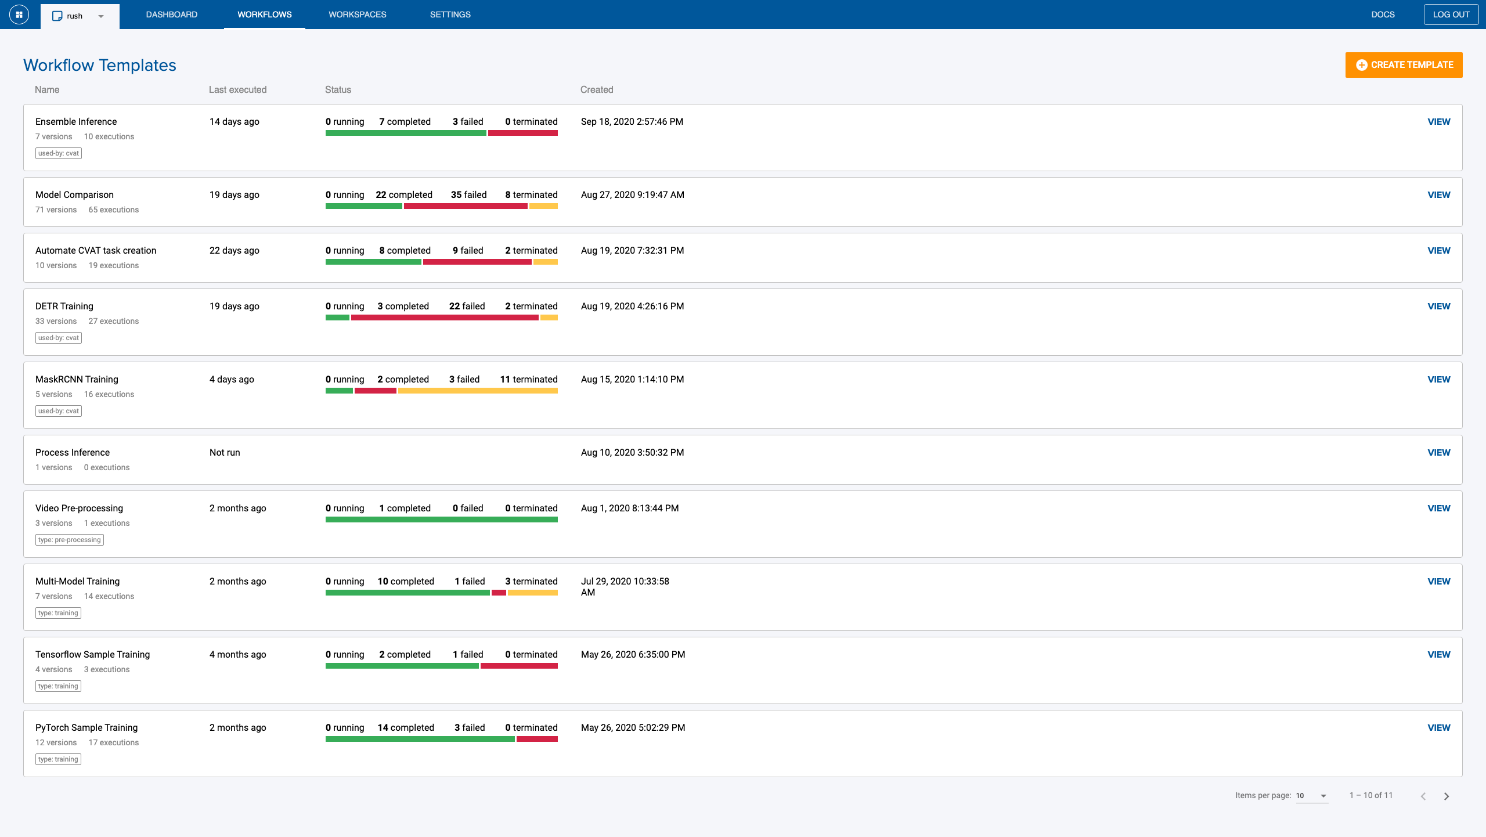Click the used-by: cvat tag on Ensemble Inference

(x=59, y=153)
